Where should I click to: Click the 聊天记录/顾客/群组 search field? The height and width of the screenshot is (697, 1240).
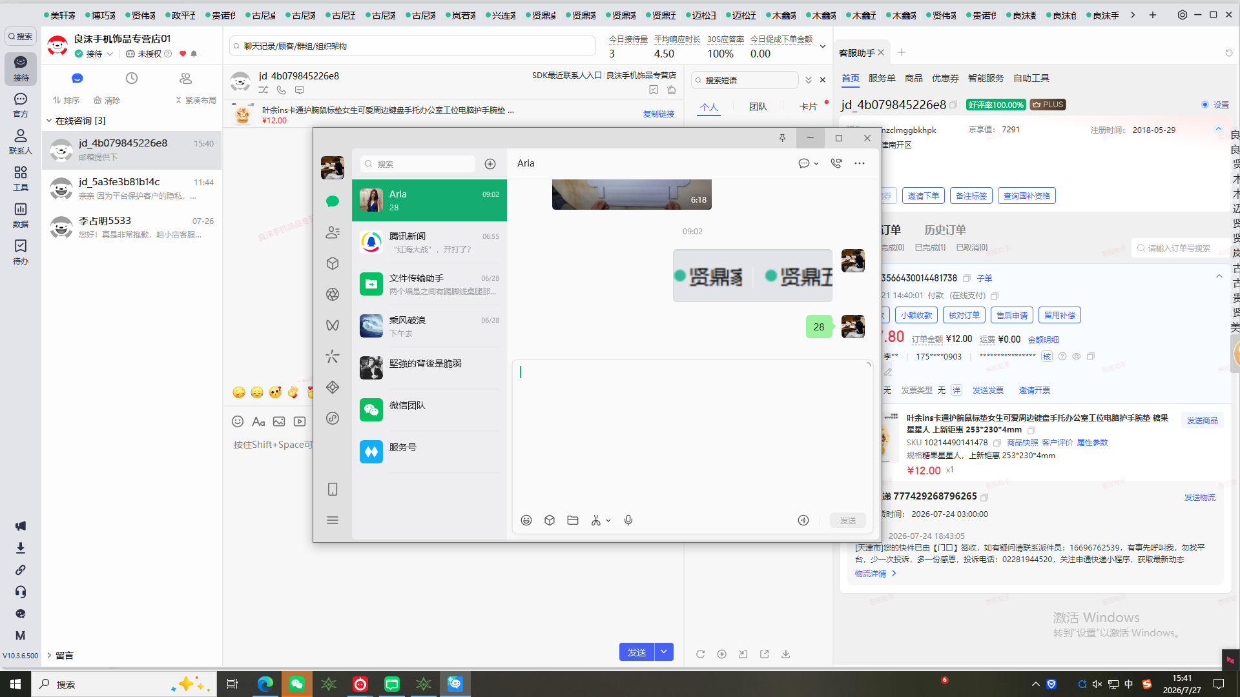point(413,46)
